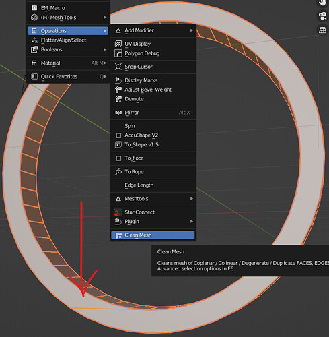Click the Meshtools triangle icon
329x337 pixels.
coord(118,199)
